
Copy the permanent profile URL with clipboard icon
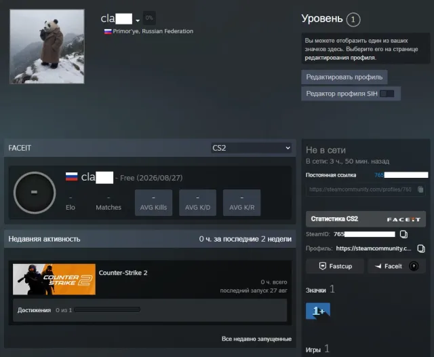click(x=420, y=189)
